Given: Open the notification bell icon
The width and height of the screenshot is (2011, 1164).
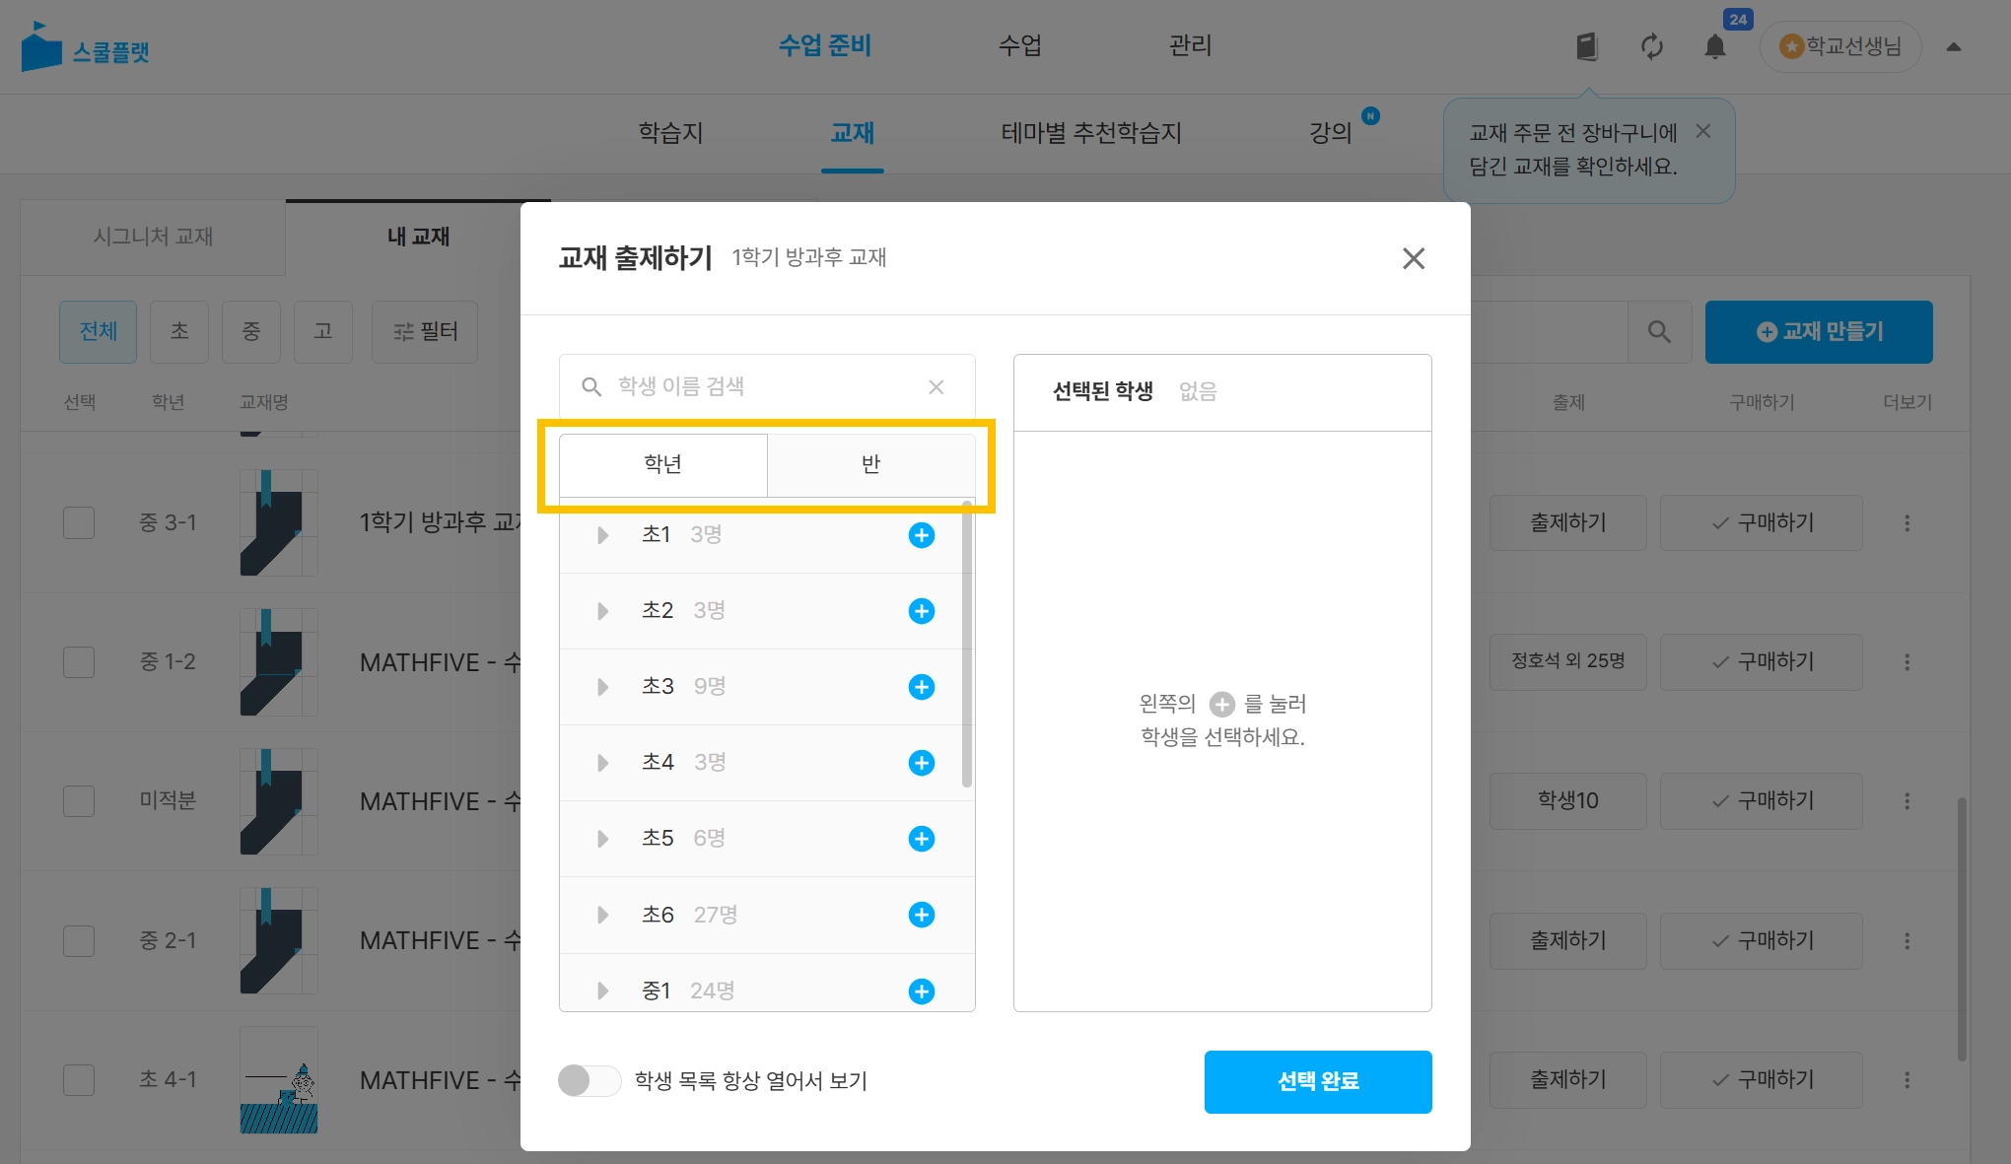Looking at the screenshot, I should [1715, 46].
